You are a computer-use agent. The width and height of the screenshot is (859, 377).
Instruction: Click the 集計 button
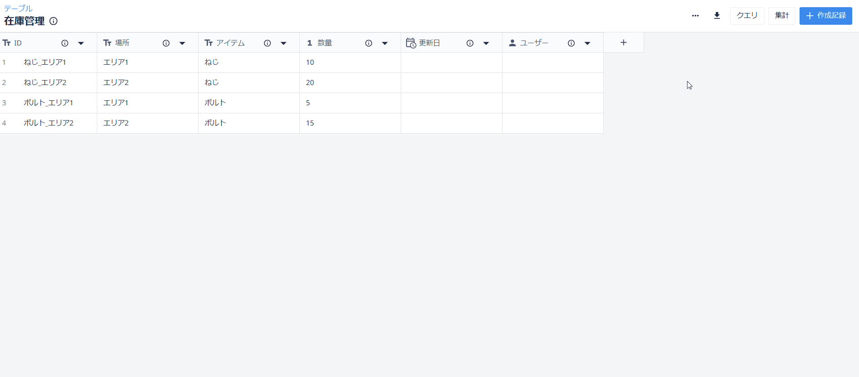[782, 16]
